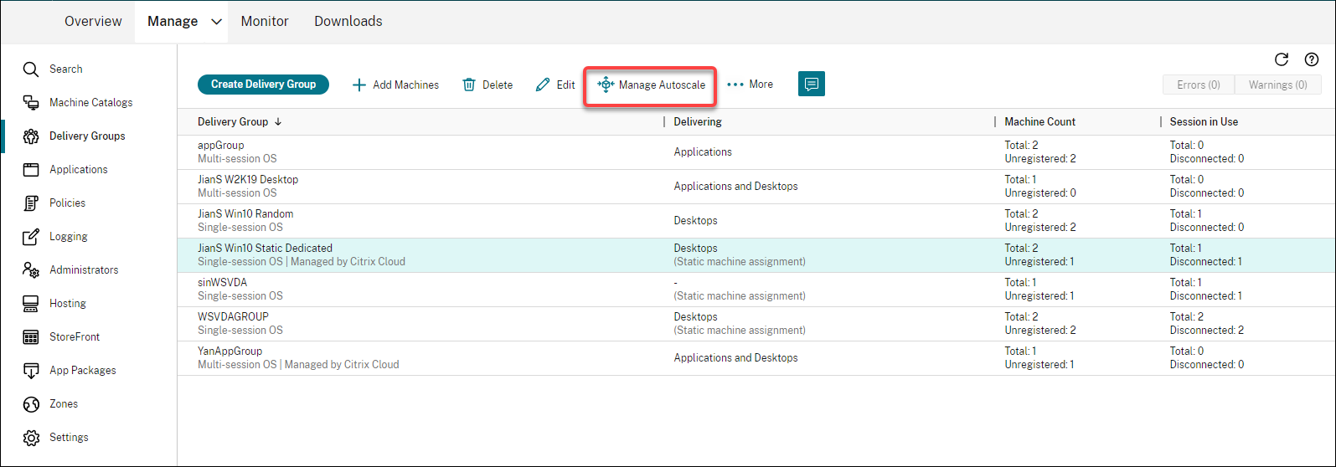Open the help question mark icon

1312,59
